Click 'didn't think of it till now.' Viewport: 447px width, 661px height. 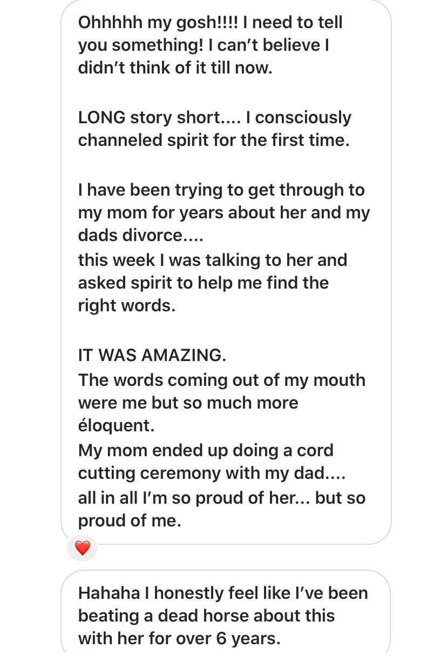[175, 68]
